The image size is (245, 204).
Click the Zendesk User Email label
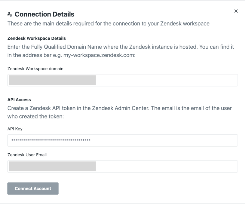click(x=27, y=155)
